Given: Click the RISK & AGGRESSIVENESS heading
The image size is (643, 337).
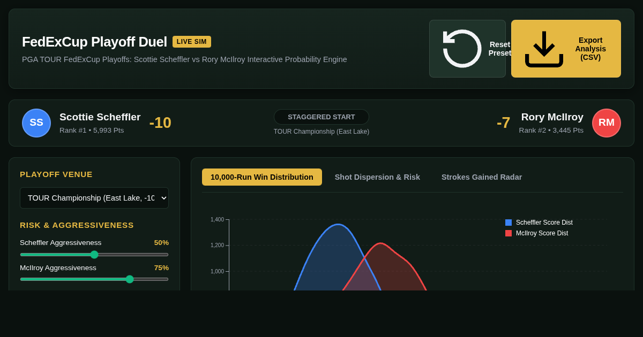Looking at the screenshot, I should pos(77,225).
